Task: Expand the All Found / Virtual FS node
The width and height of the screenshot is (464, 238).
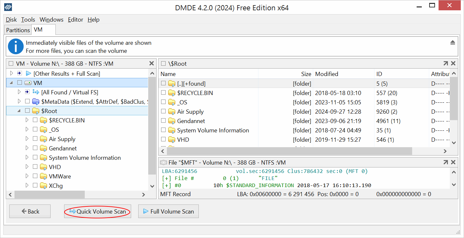Action: [19, 92]
